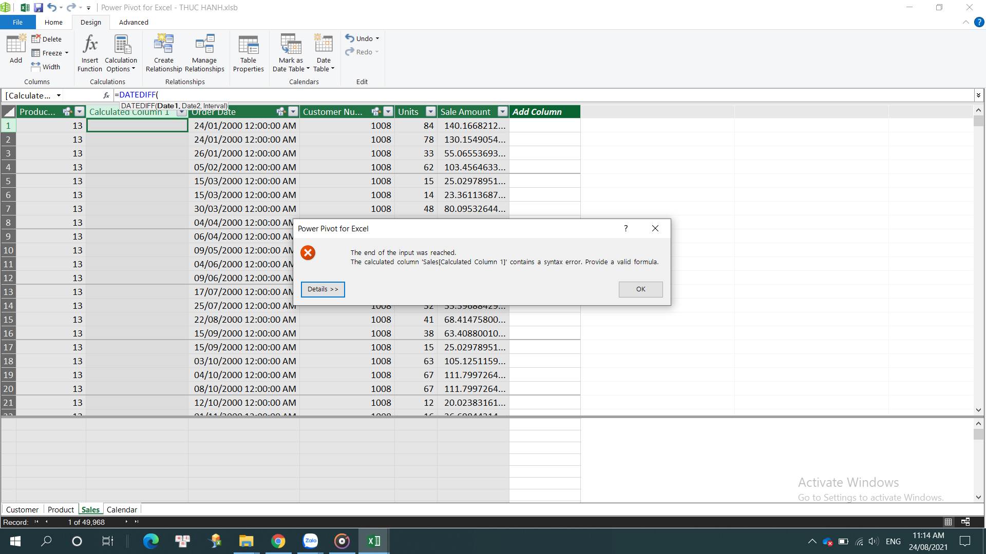The image size is (986, 554).
Task: Open the Freeze columns option
Action: 50,53
